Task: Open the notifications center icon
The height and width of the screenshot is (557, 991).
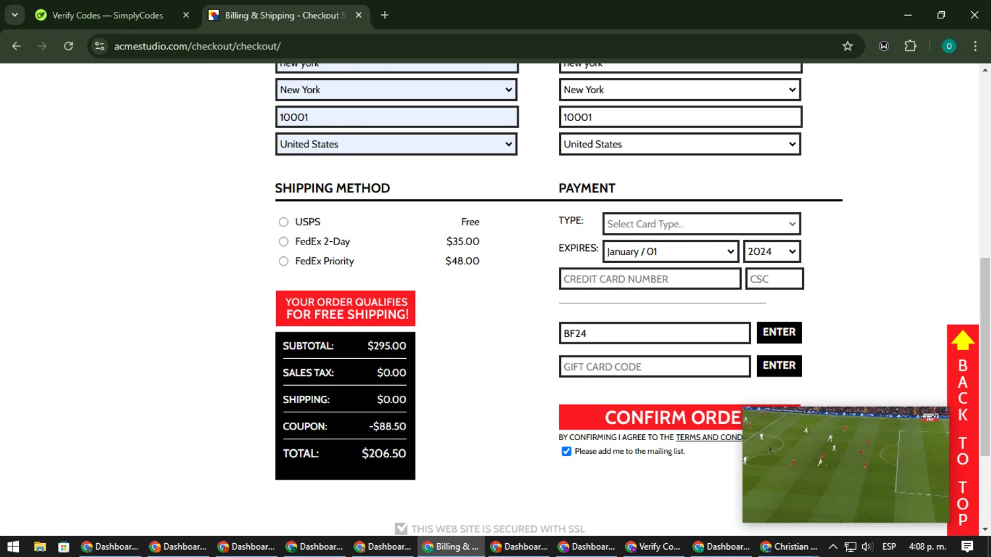Action: [x=967, y=546]
